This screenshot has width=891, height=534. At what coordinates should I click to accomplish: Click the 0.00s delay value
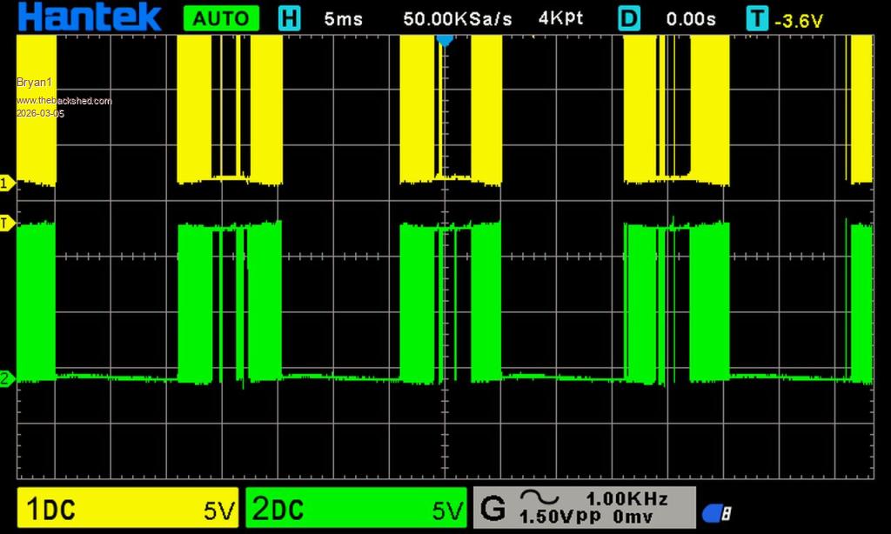tap(691, 18)
